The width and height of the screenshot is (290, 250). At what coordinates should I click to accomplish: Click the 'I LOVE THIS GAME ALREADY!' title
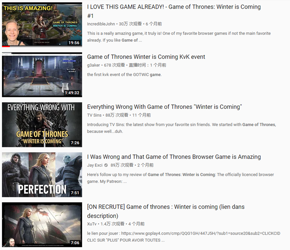click(x=174, y=11)
